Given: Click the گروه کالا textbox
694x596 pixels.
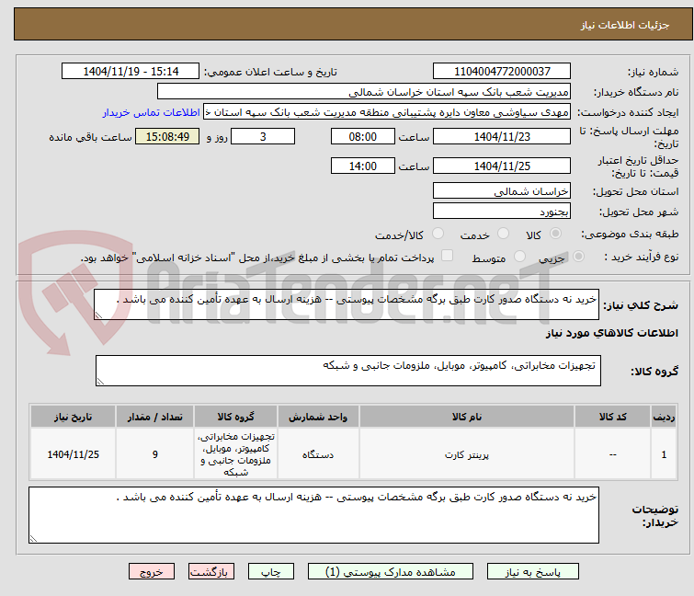Looking at the screenshot, I should pyautogui.click(x=347, y=371).
